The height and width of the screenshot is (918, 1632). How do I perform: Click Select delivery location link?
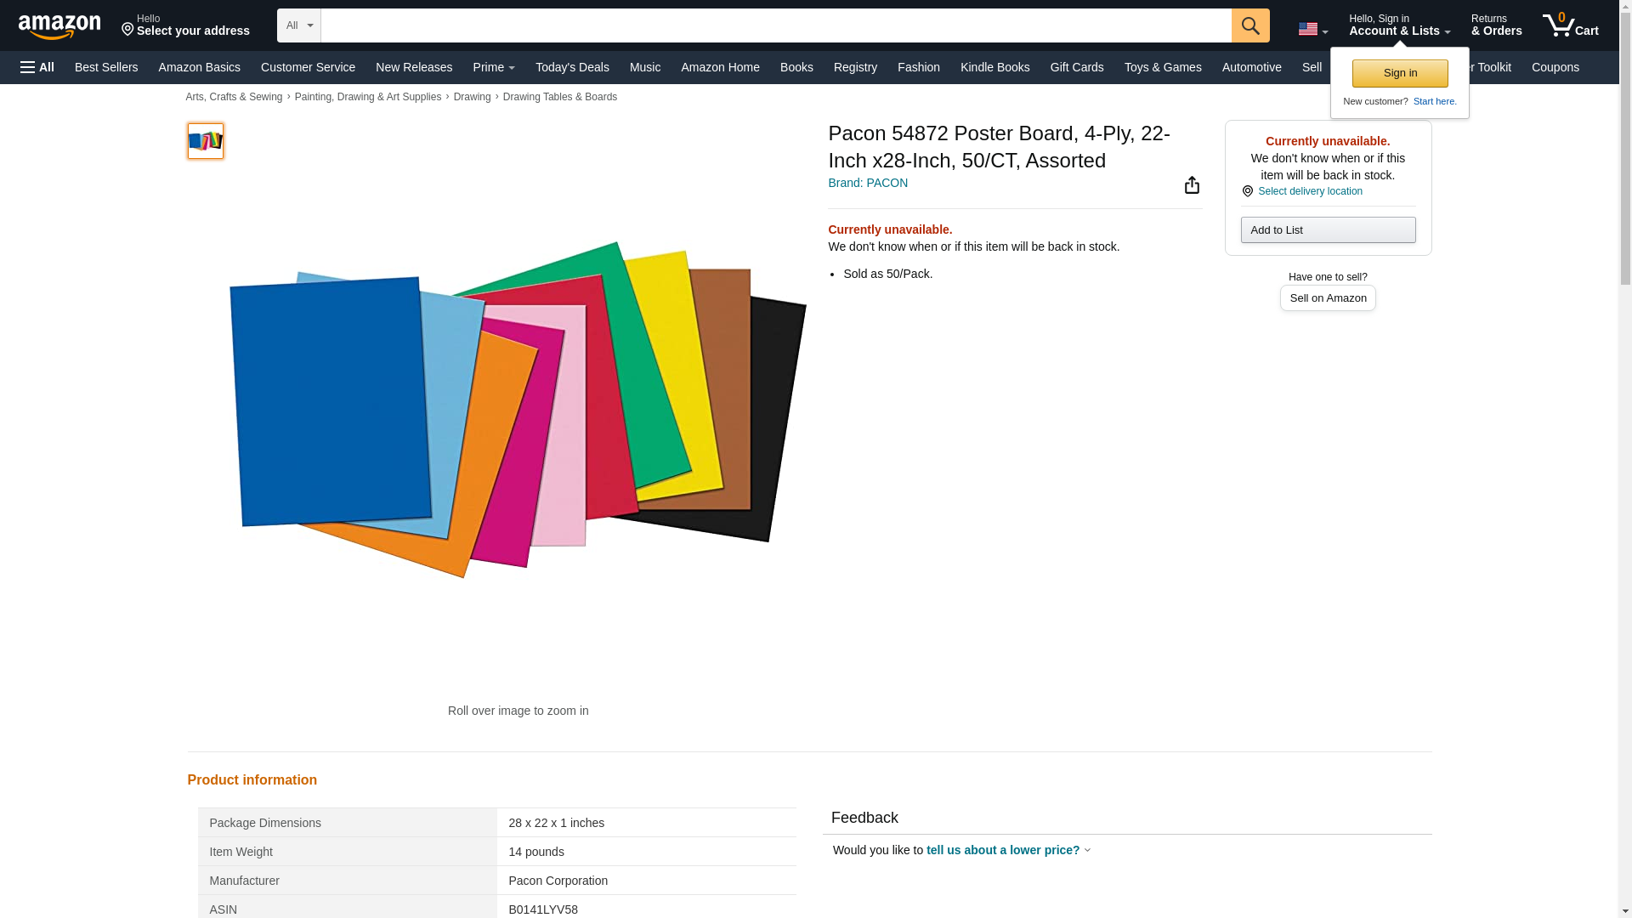tap(1309, 191)
